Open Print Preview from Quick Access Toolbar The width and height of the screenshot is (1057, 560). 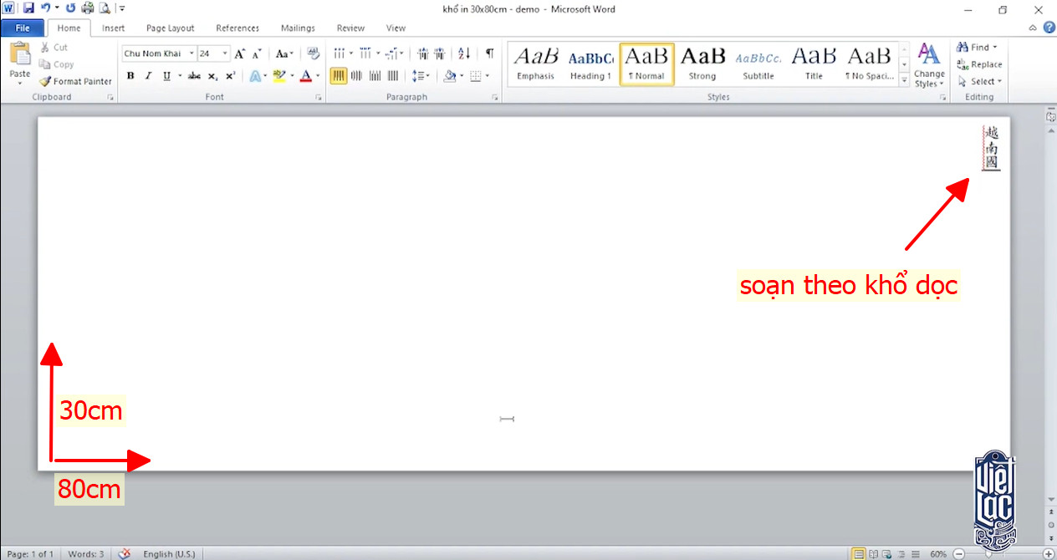[105, 8]
